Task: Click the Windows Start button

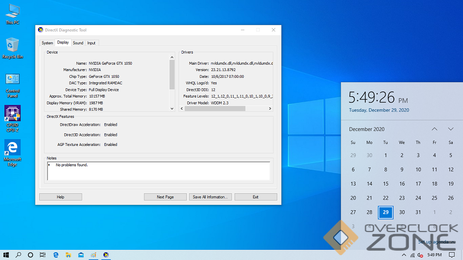Action: 6,255
